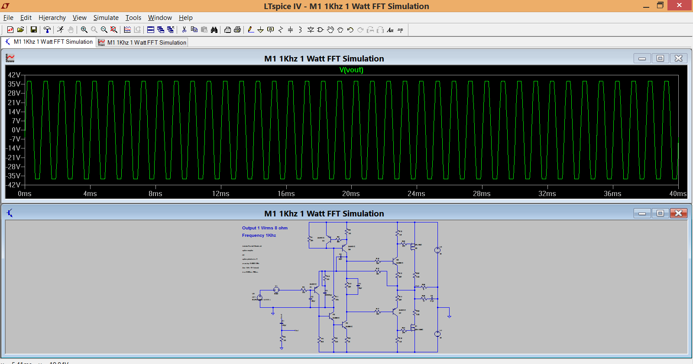Place a Capacitor component tool

click(x=291, y=29)
